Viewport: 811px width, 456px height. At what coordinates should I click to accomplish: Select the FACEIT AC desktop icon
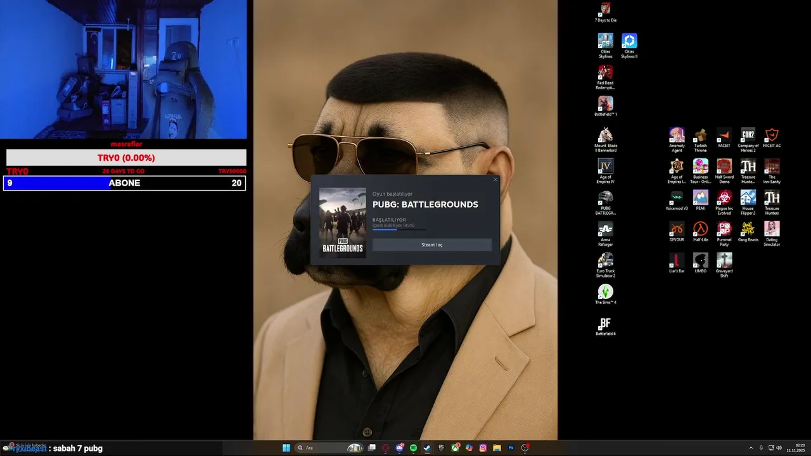pos(772,137)
